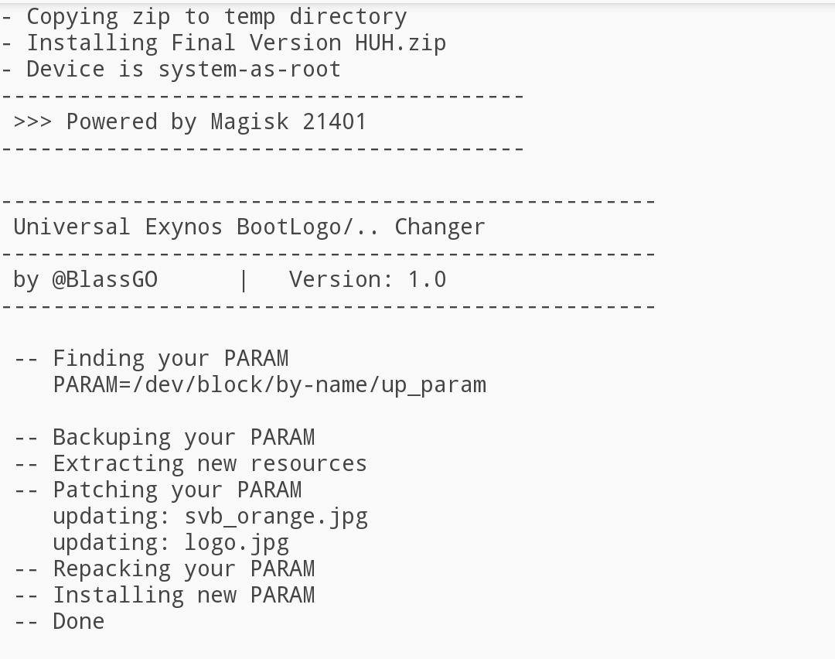Click the dashed line above "Universal Exynos" title
The height and width of the screenshot is (659, 835).
click(329, 201)
